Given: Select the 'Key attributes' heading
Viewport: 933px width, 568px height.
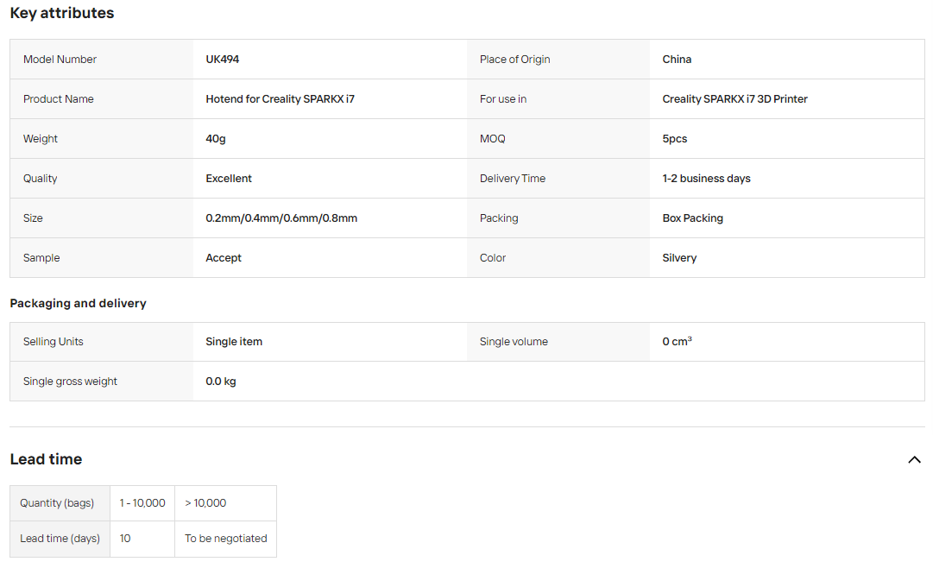Looking at the screenshot, I should pyautogui.click(x=62, y=13).
